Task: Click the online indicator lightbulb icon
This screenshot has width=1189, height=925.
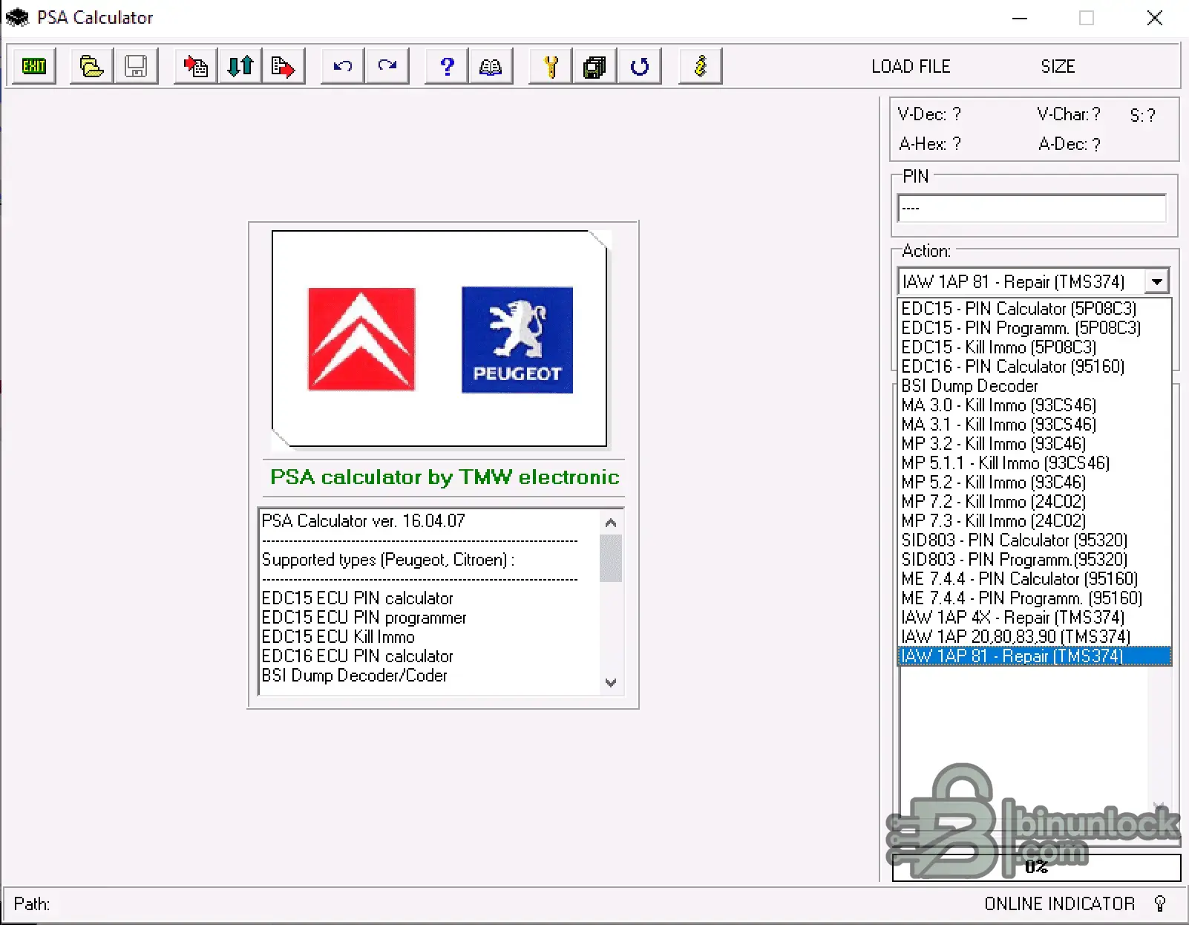Action: coord(1160,903)
